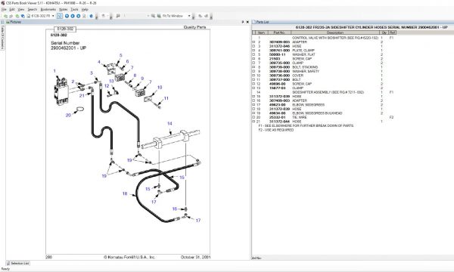
Task: Switch to the Selection List tab
Action: point(18,264)
